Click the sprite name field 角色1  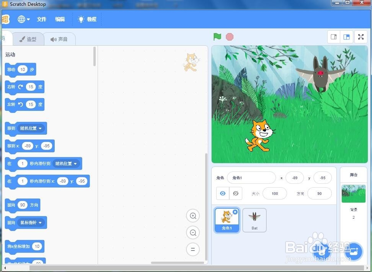(x=251, y=178)
